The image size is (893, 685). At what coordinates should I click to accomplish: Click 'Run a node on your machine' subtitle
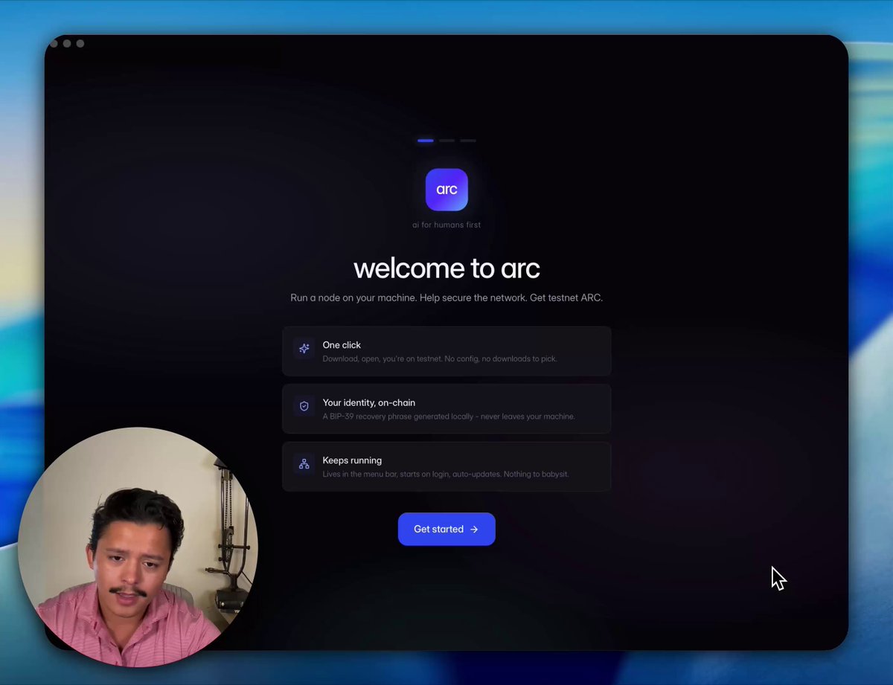point(446,298)
